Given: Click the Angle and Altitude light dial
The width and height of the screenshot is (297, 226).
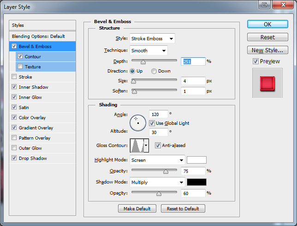Looking at the screenshot, I should pos(138,122).
